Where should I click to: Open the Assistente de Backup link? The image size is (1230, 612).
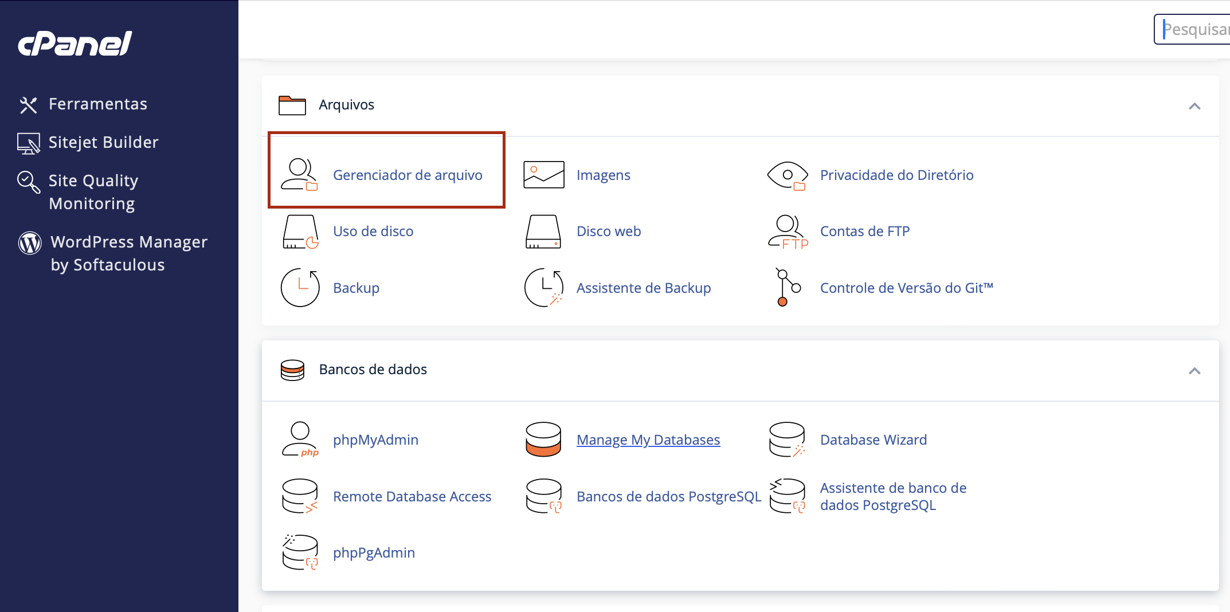pos(644,288)
